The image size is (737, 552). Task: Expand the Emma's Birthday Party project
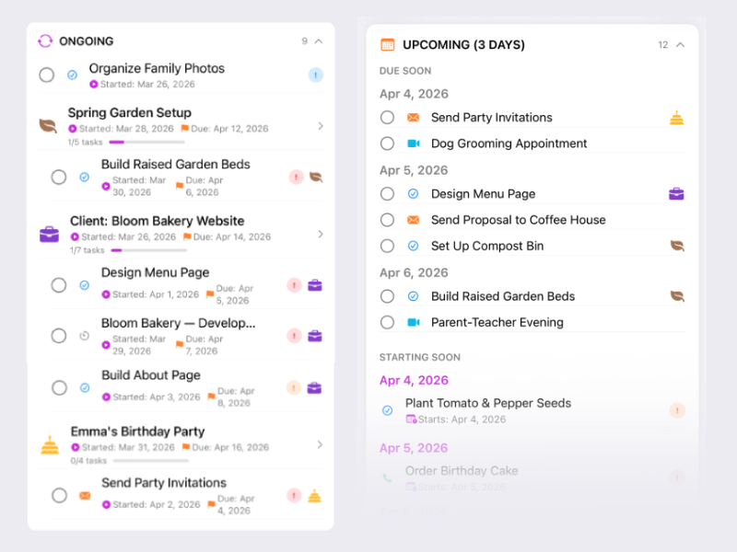[x=322, y=443]
